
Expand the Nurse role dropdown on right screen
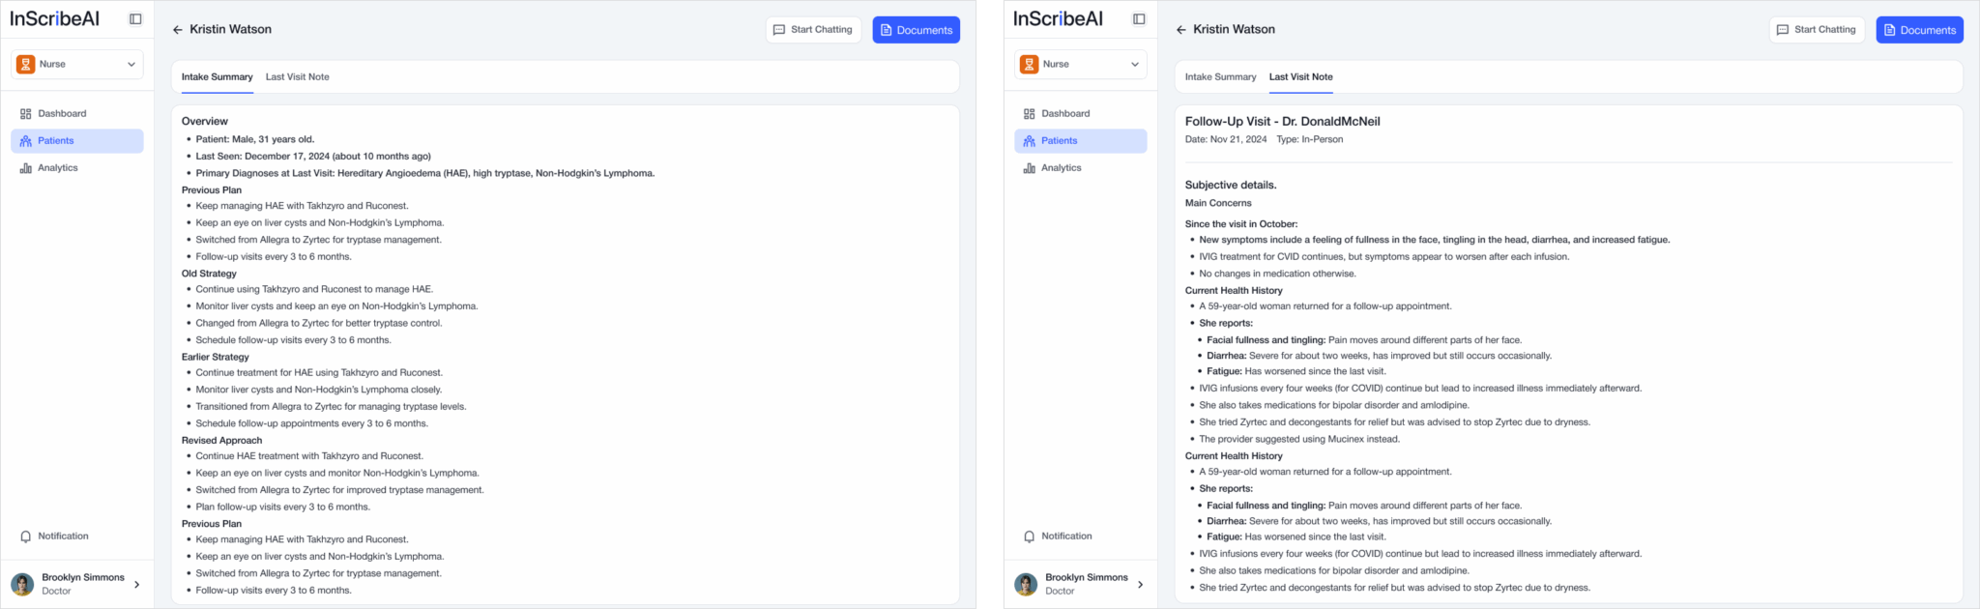[1081, 65]
